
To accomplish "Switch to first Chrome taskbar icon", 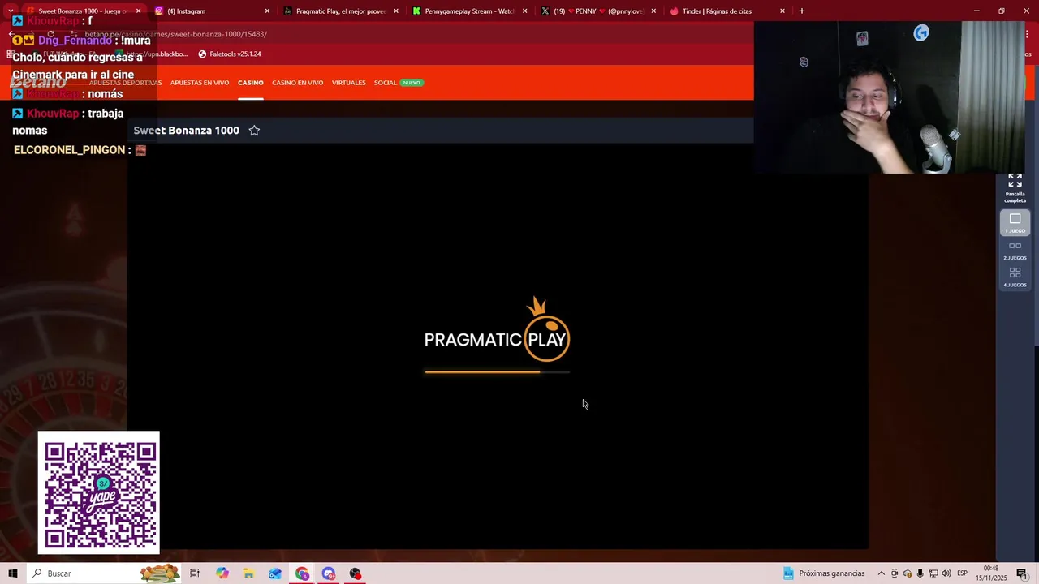I will click(302, 573).
